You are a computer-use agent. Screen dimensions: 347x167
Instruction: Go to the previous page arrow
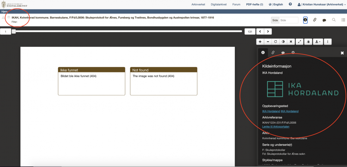pyautogui.click(x=260, y=32)
